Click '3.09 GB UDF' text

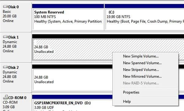[44, 108]
